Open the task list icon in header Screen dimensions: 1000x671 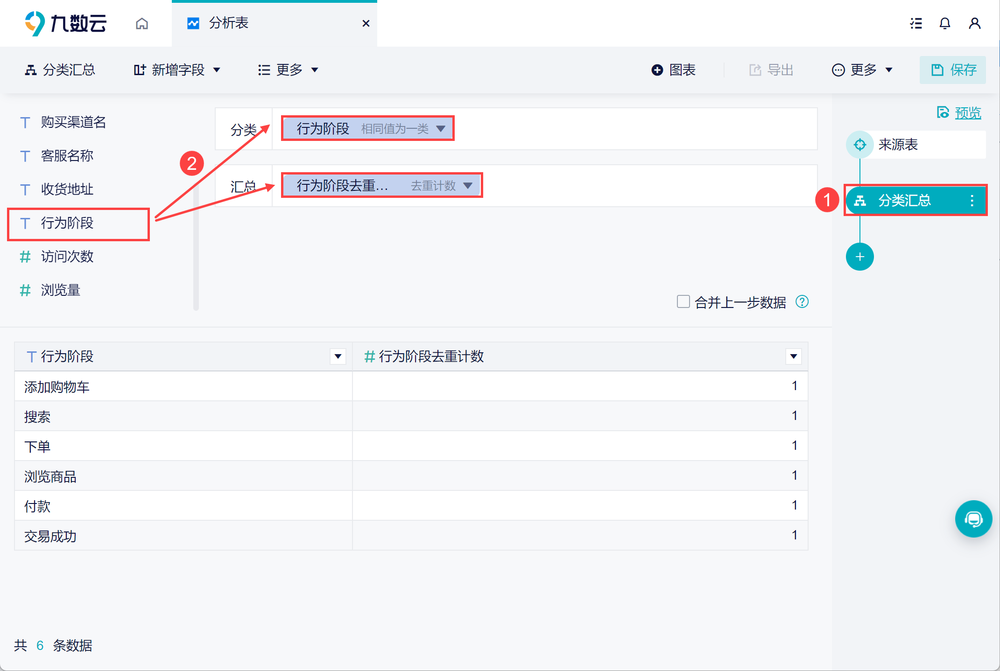click(x=916, y=23)
